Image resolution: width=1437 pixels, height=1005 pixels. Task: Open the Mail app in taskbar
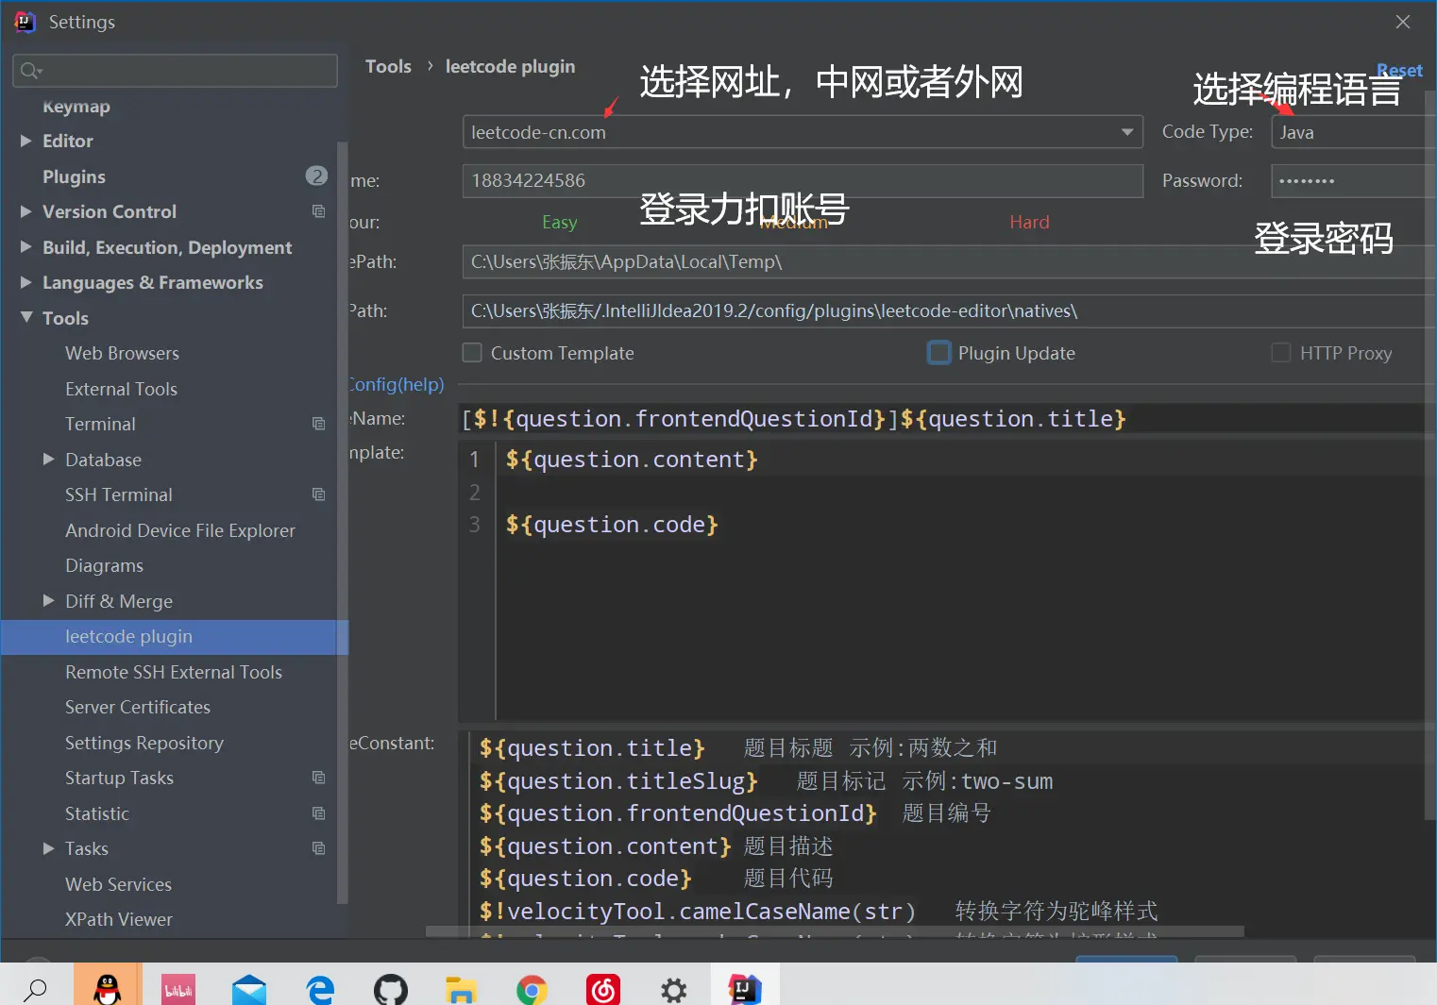pyautogui.click(x=249, y=989)
